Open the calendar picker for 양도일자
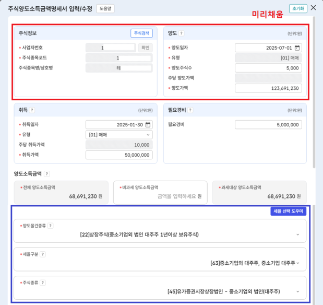The width and height of the screenshot is (323, 305). click(297, 48)
